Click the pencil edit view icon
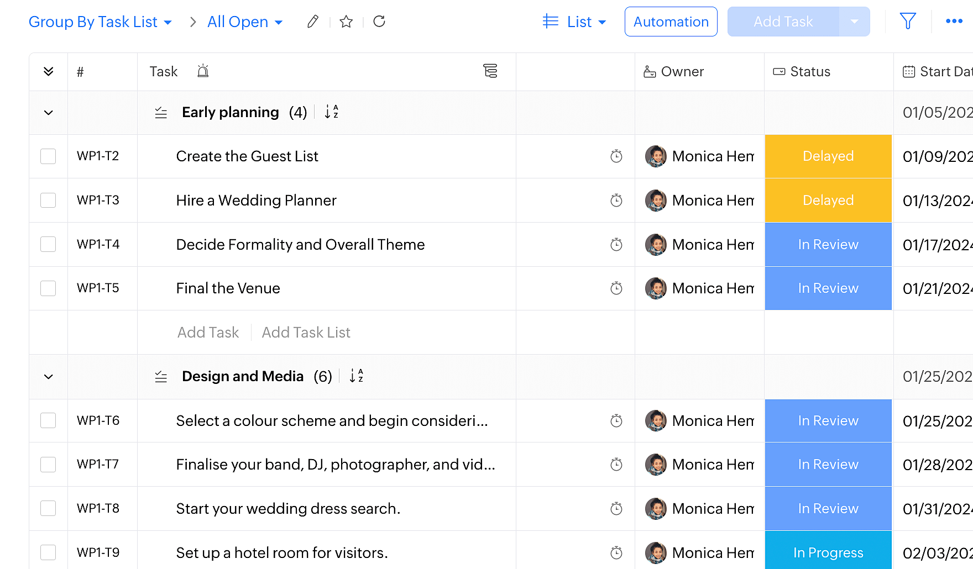The height and width of the screenshot is (569, 973). (312, 22)
